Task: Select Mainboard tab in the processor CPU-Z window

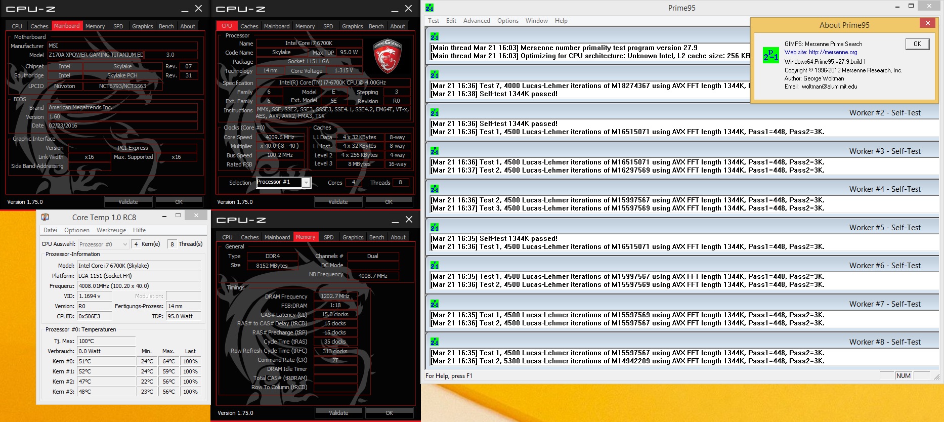Action: [x=277, y=26]
